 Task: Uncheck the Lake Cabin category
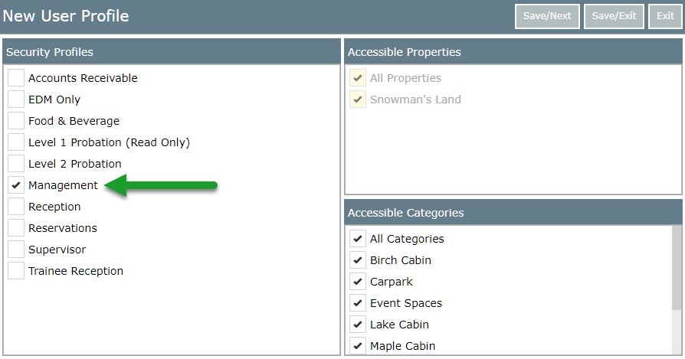[358, 325]
